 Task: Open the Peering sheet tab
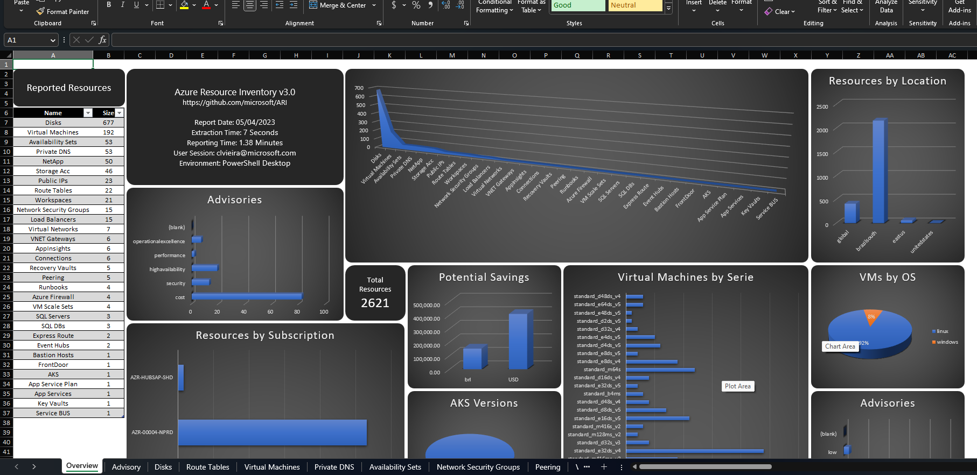(x=548, y=467)
